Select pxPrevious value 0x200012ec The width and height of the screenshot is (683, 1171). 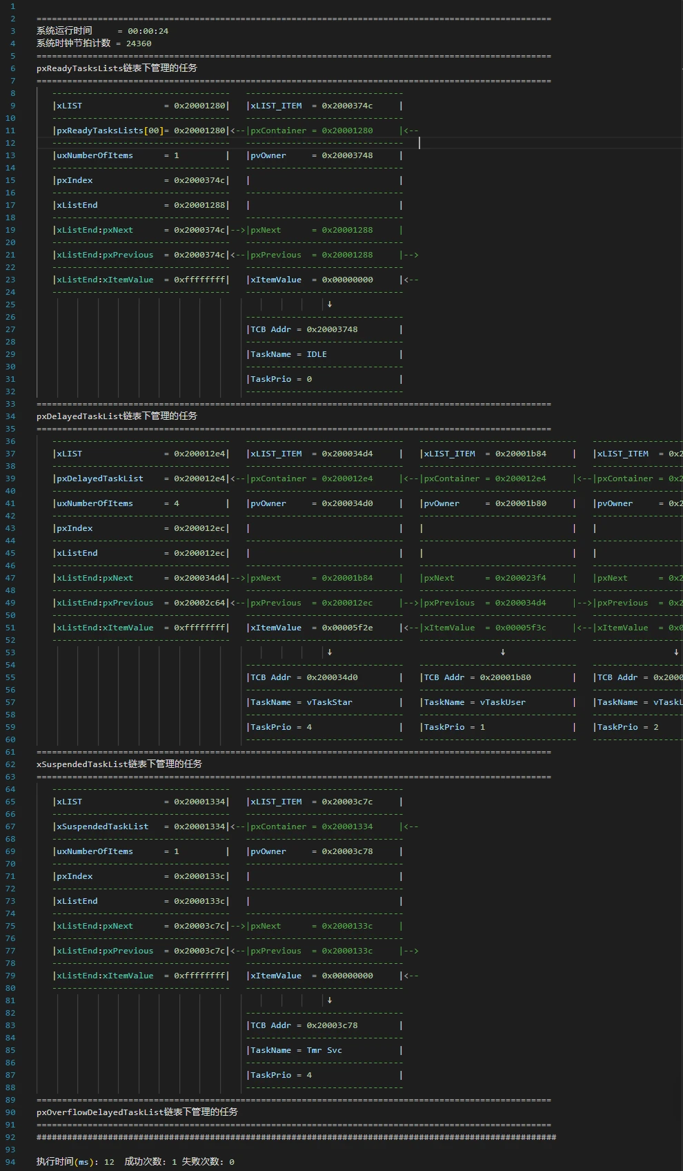tap(347, 603)
